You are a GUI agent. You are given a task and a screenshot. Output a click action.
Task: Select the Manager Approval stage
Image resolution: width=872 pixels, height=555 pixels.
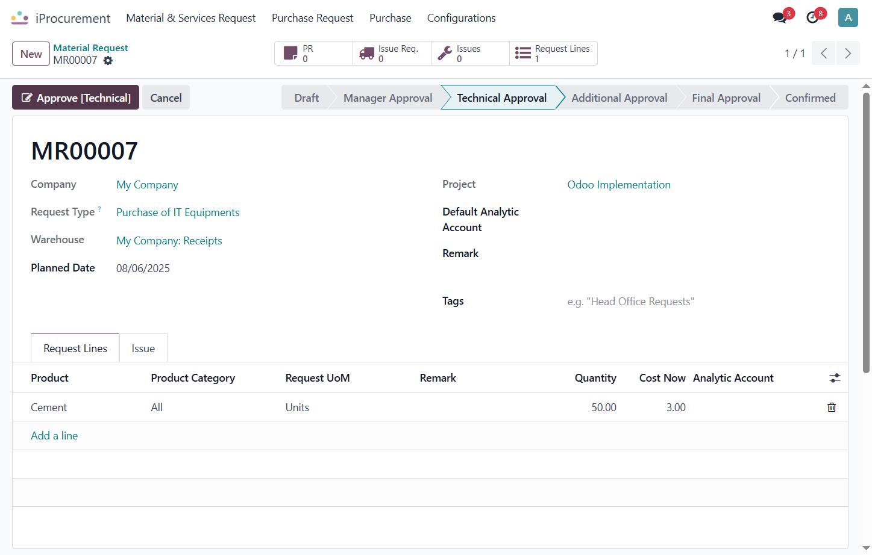(387, 98)
